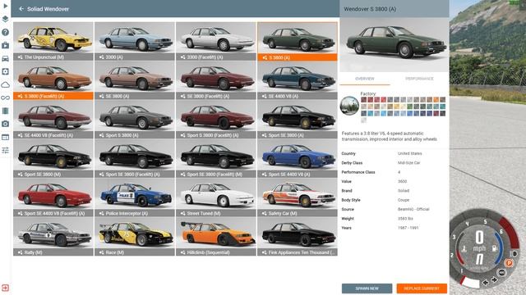This screenshot has width=526, height=295.
Task: Pick the bright red factory paint swatch
Action: point(384,100)
